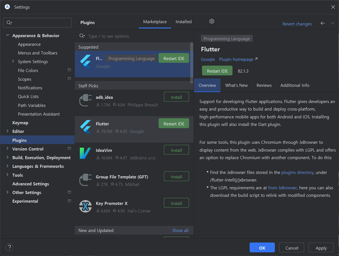This screenshot has width=339, height=256.
Task: Focus the settings search field
Action: click(37, 23)
